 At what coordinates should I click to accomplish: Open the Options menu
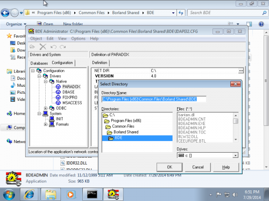click(x=78, y=39)
